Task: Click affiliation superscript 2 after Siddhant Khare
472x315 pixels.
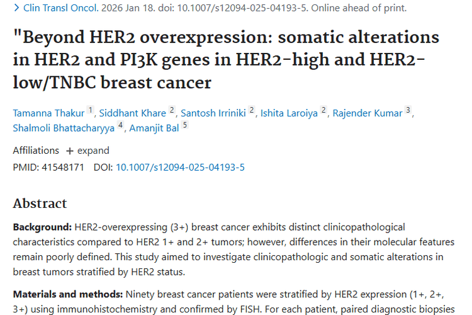Action: coord(171,110)
